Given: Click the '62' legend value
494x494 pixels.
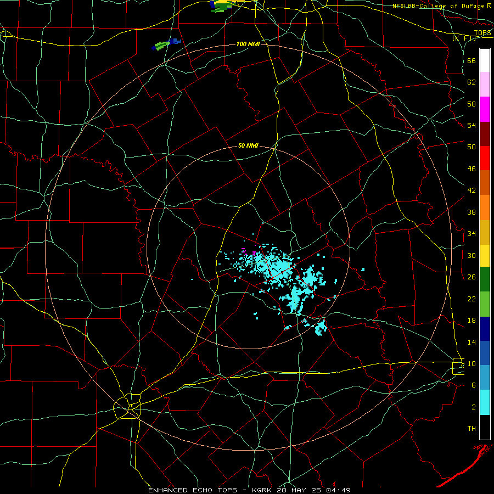Looking at the screenshot, I should click(471, 82).
